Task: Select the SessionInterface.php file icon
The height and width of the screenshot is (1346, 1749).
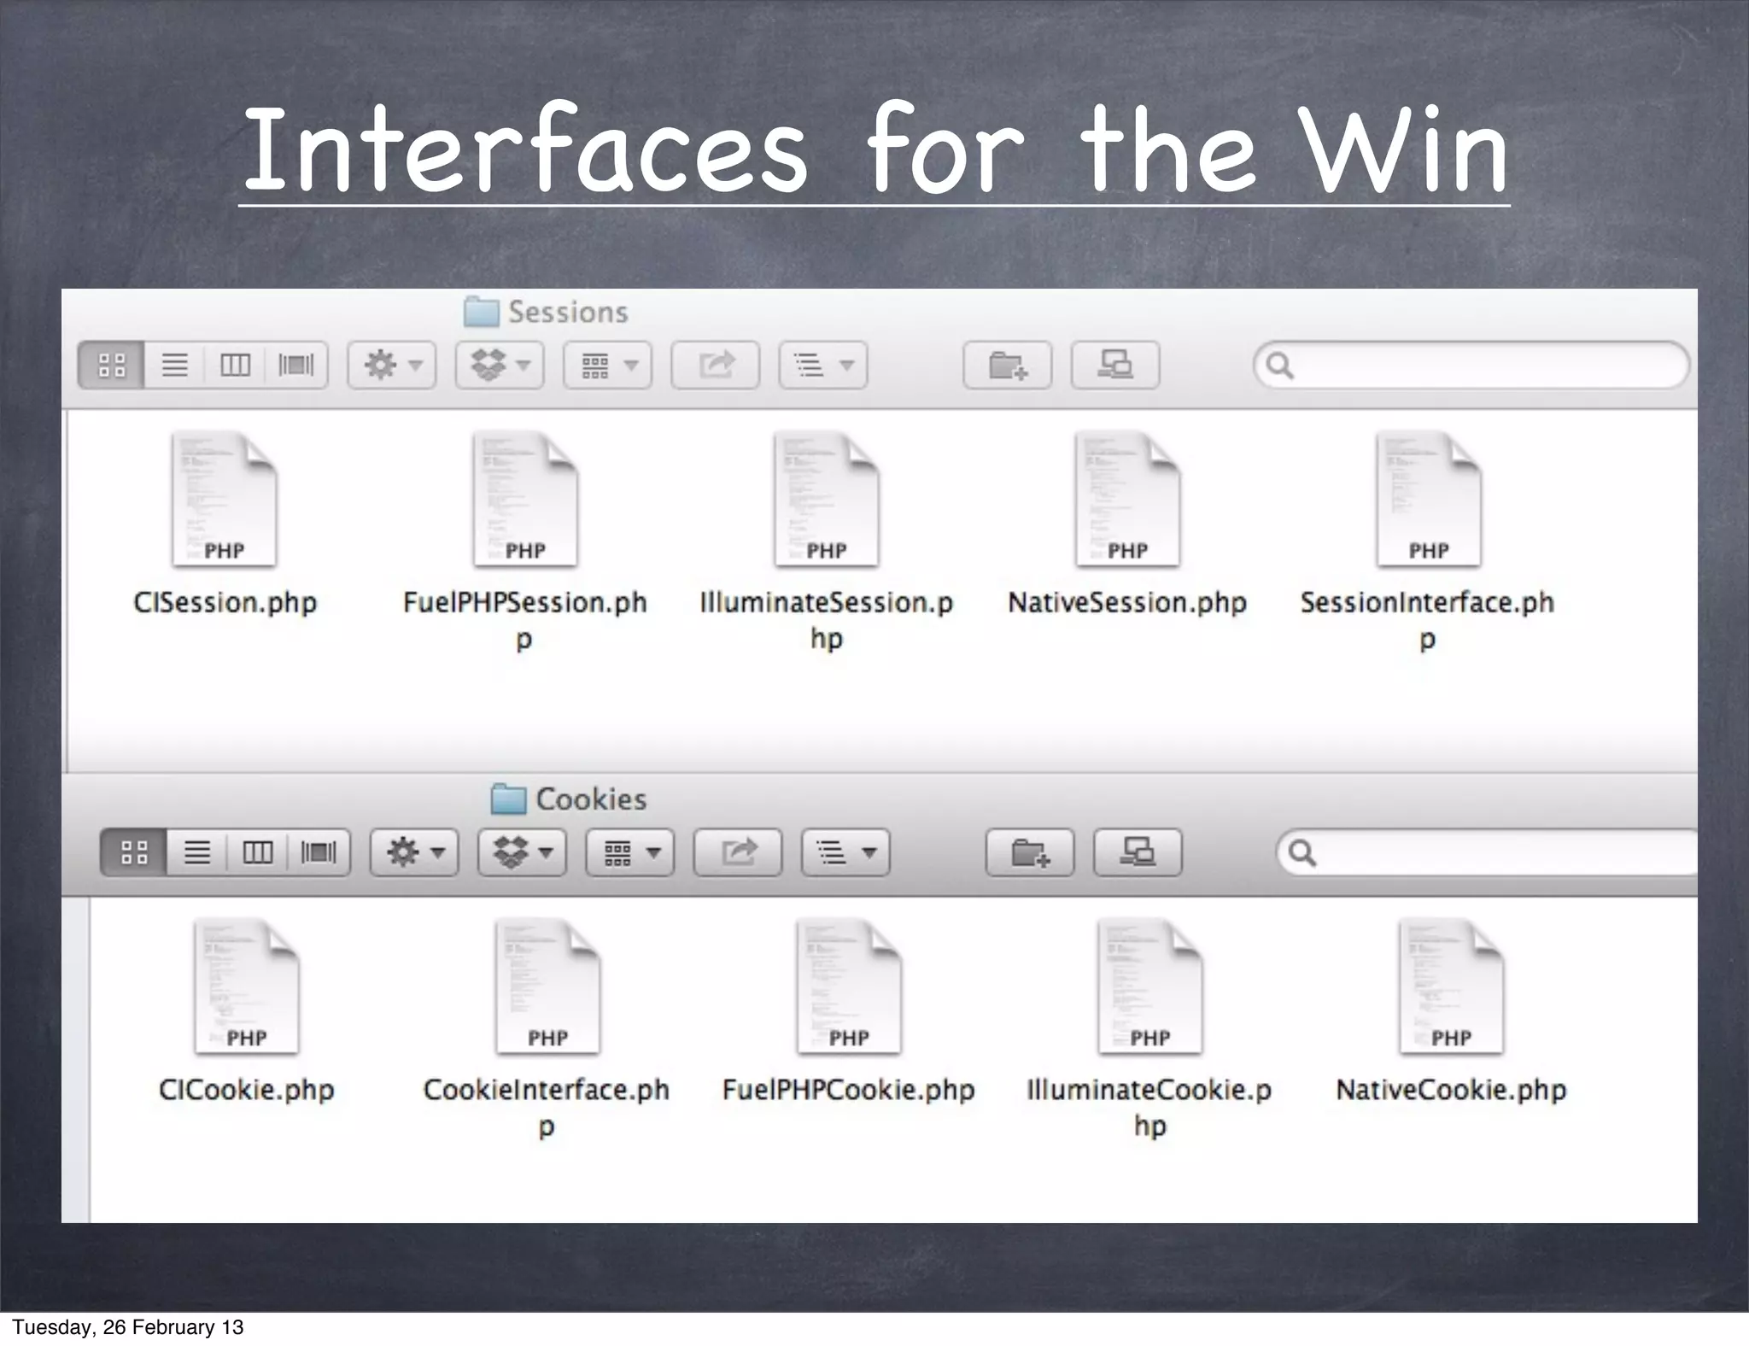Action: coord(1428,500)
